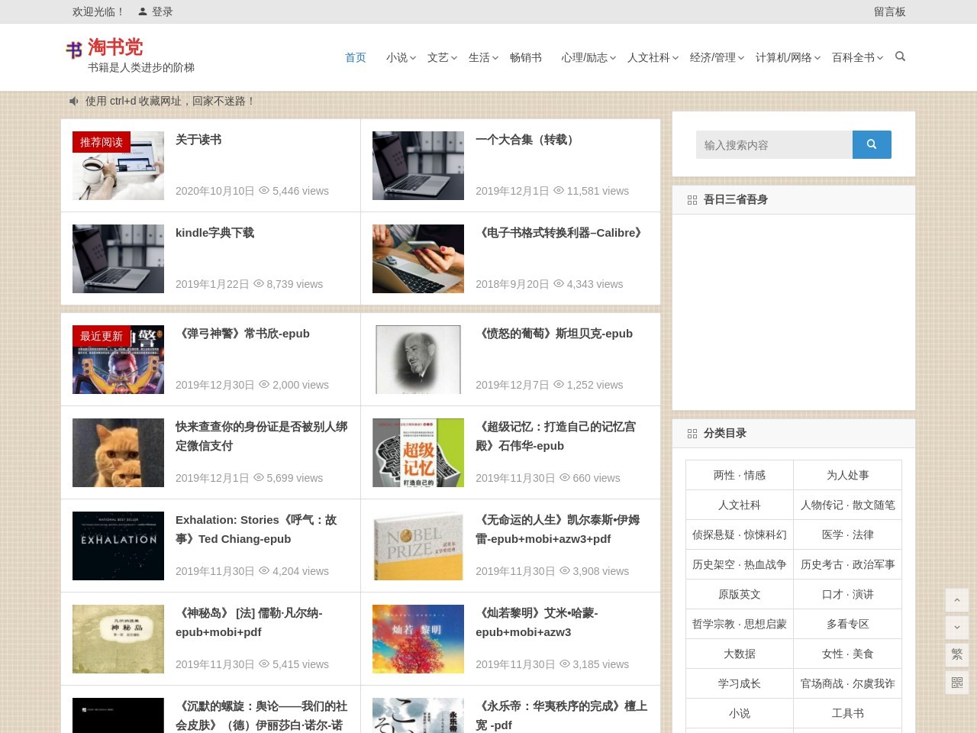Viewport: 977px width, 733px height.
Task: Select the 侦探悬疑 · 惊悚科幻 category
Action: click(x=740, y=534)
